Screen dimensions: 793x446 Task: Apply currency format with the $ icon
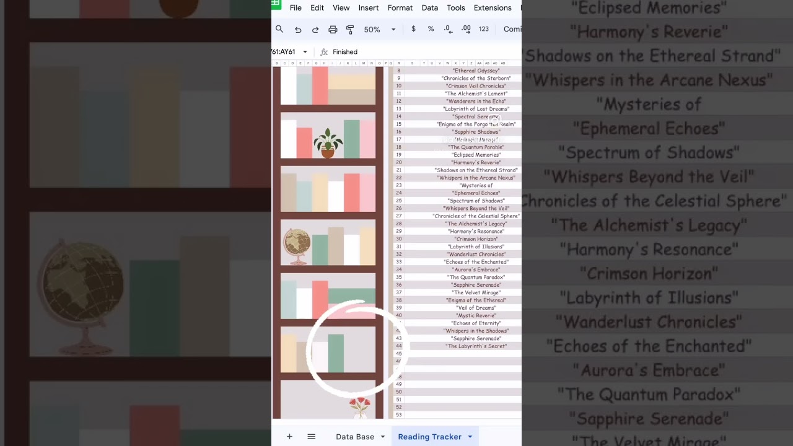[413, 29]
